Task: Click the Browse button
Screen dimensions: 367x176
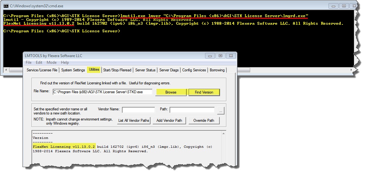Action: 171,92
